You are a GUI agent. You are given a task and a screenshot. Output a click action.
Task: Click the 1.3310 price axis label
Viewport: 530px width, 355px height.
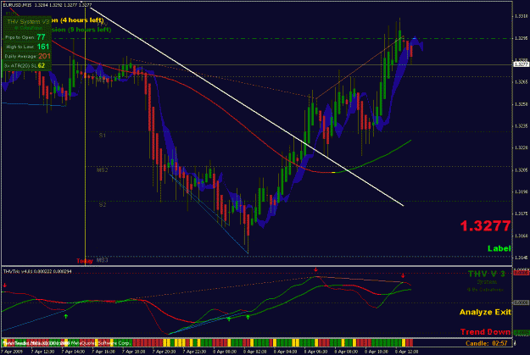[521, 16]
